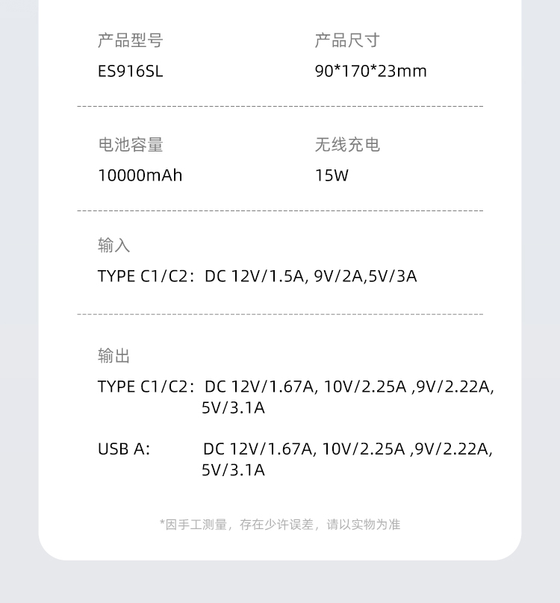Click the TYPE C1/C2 label under 输入

point(145,277)
